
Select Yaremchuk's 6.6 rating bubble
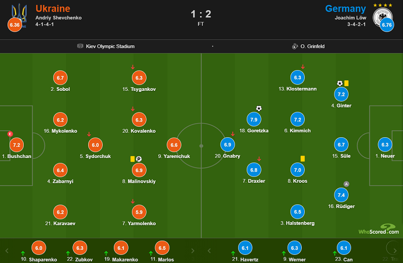(x=173, y=145)
